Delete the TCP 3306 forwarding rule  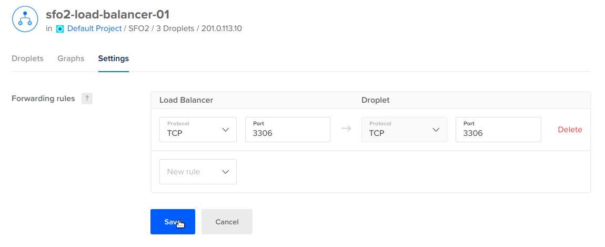point(570,130)
